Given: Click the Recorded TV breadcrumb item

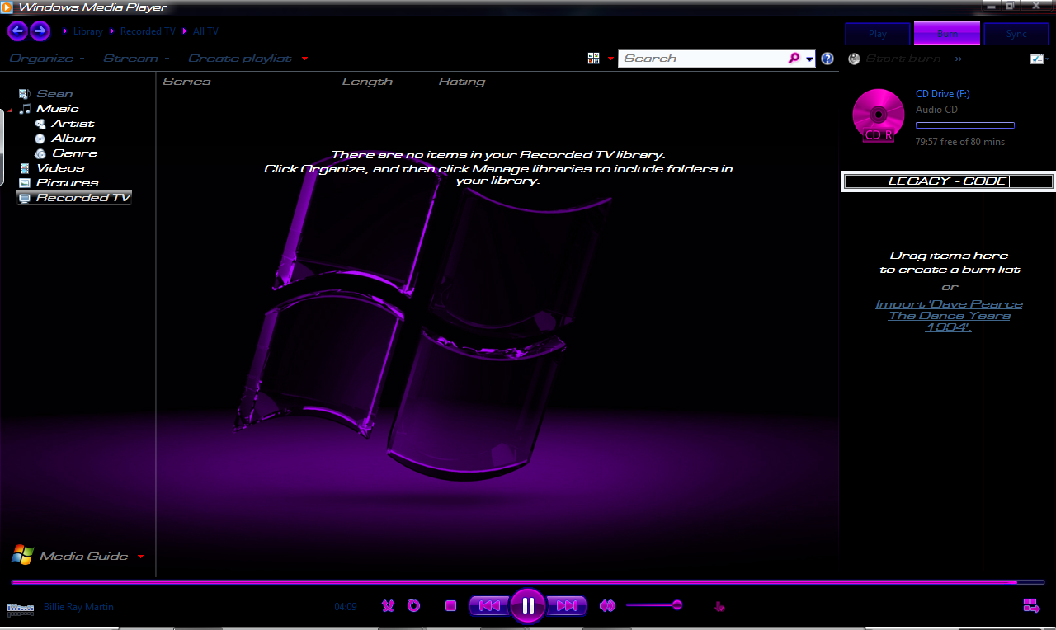Looking at the screenshot, I should (148, 31).
